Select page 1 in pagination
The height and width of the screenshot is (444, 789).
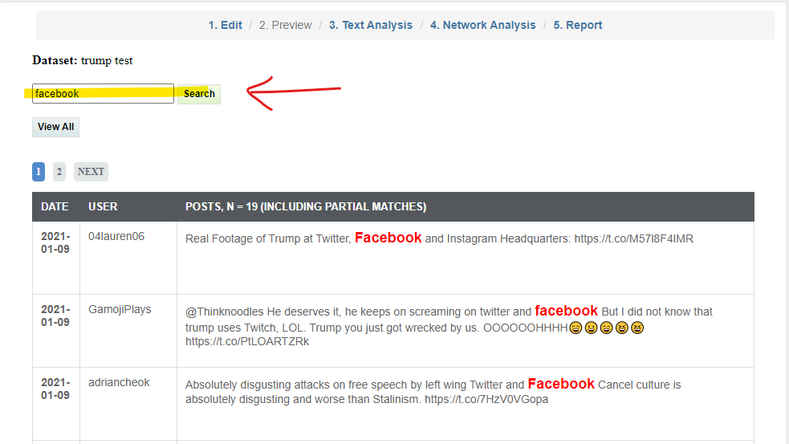39,172
